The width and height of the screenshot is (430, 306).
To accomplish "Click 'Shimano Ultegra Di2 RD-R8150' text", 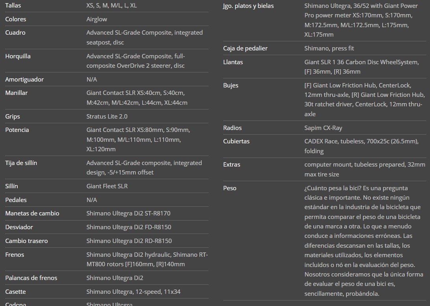I will tap(129, 241).
